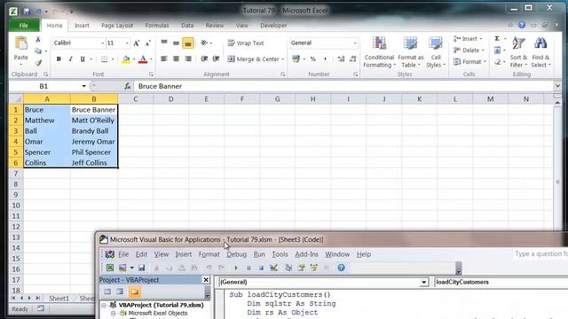Screen dimensions: 568x319
Task: Open VBA Help blue question icon
Action: tap(341, 268)
